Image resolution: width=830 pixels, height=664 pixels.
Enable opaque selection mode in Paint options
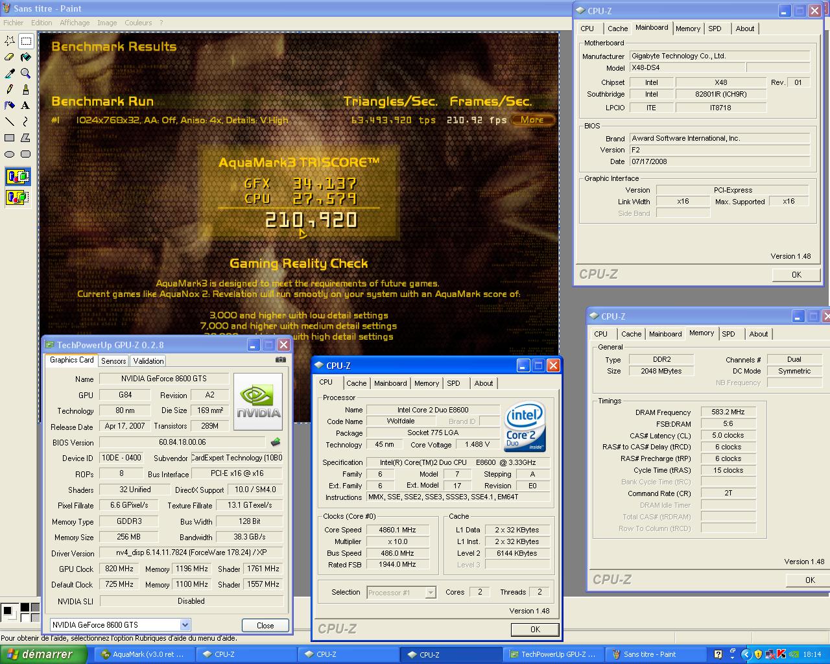(x=18, y=176)
